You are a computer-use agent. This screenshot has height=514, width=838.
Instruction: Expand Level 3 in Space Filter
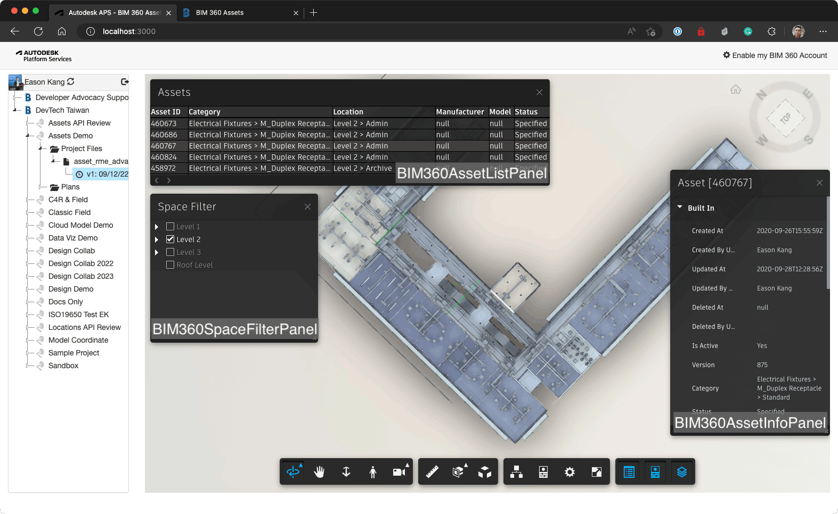(157, 252)
